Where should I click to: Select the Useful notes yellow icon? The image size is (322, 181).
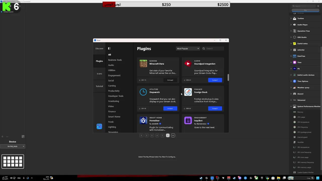pos(295,43)
